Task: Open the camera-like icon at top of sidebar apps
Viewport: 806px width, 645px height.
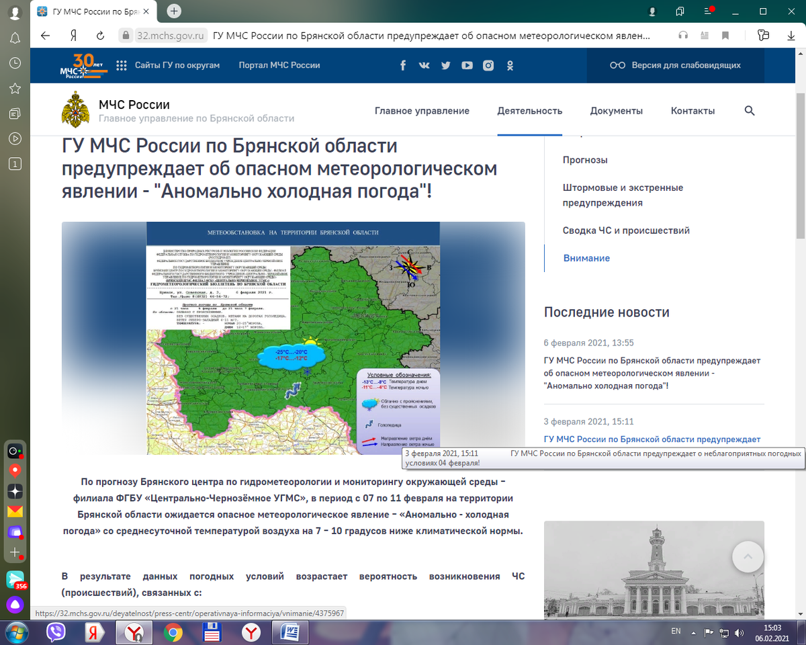Action: [15, 451]
